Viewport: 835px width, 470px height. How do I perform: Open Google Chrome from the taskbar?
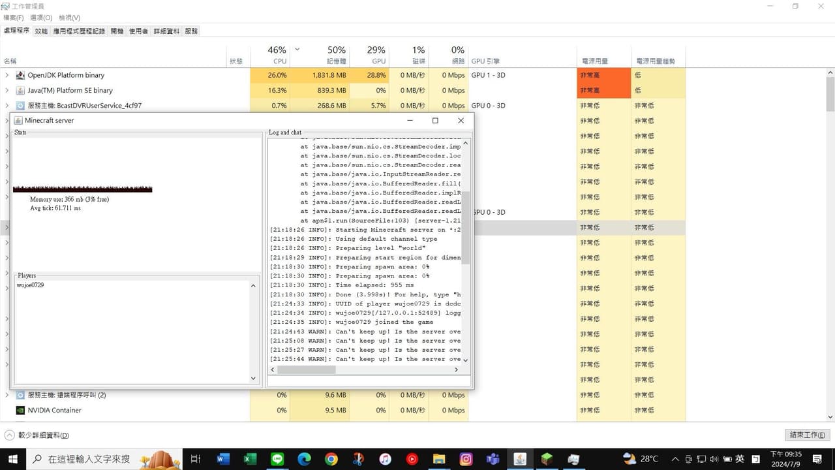pos(331,459)
